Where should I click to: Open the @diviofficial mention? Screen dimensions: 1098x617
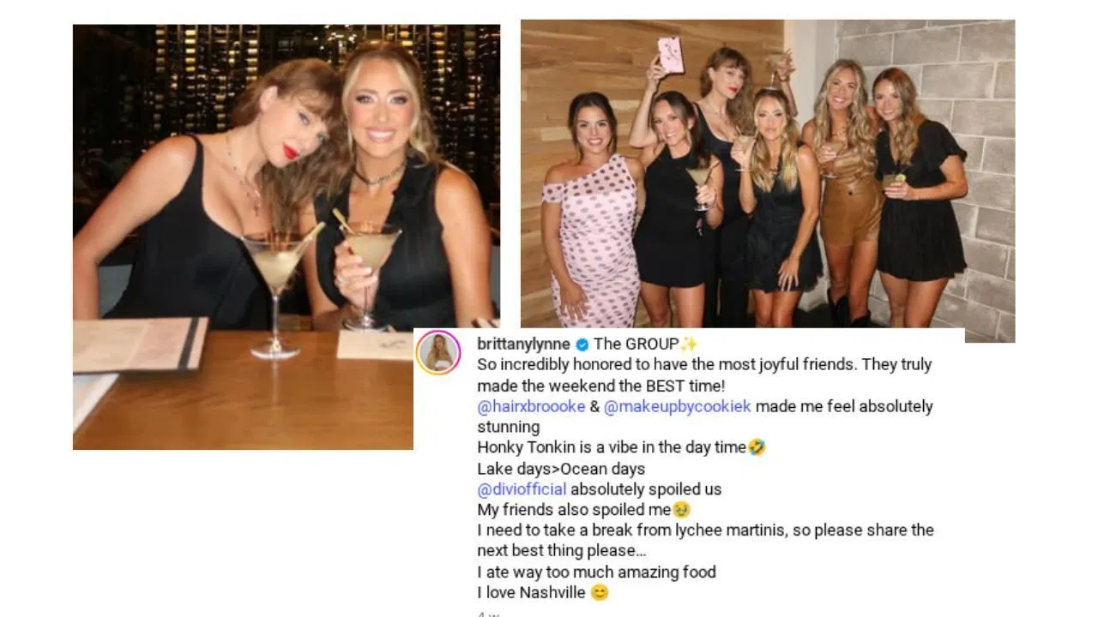coord(522,489)
